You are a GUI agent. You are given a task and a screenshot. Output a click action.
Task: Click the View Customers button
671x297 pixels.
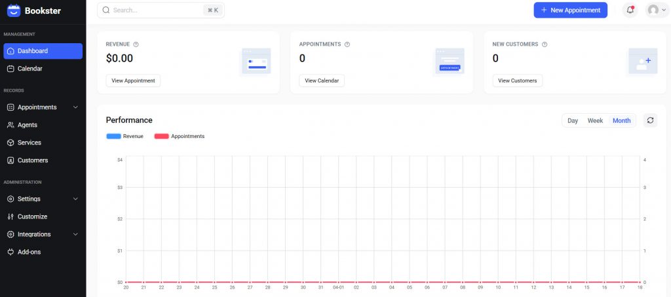(x=518, y=80)
